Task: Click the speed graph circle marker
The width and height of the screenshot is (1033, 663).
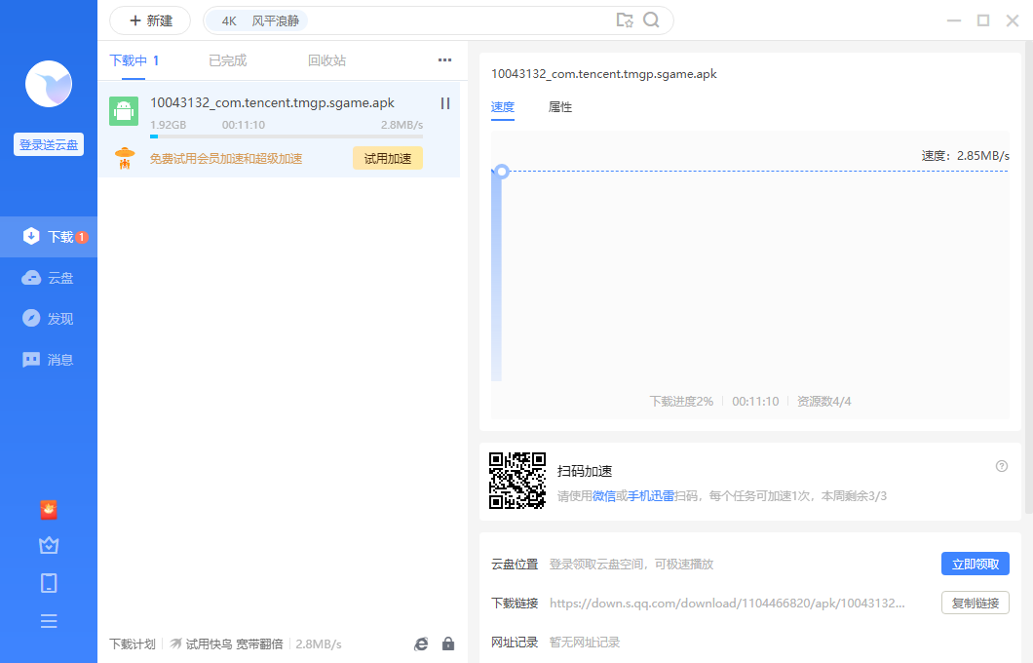Action: [x=502, y=172]
